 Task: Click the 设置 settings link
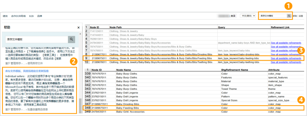click(301, 16)
